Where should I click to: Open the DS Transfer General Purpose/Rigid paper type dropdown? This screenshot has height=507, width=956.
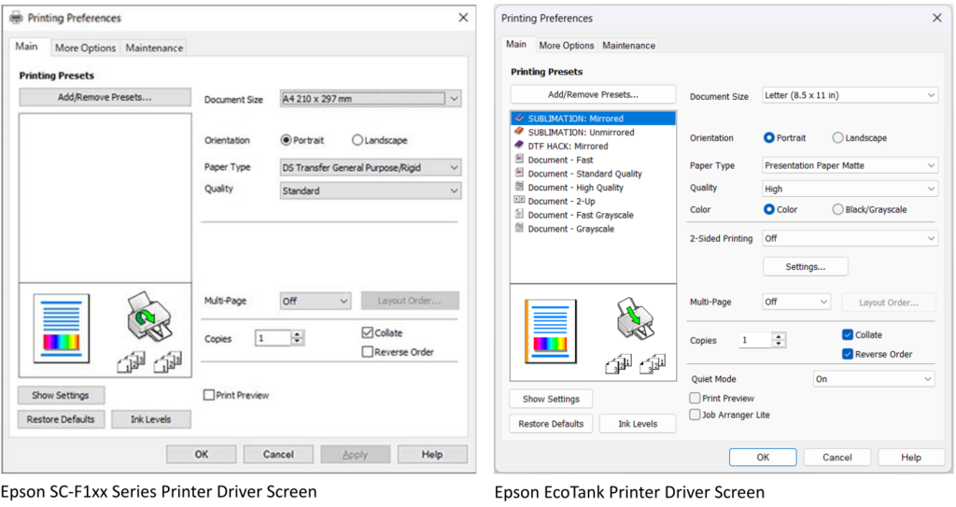click(x=371, y=167)
